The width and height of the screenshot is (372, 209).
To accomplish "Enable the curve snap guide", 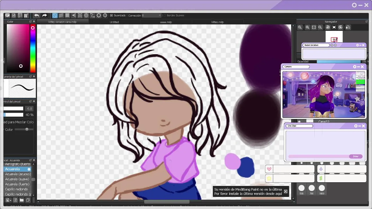I will click(92, 15).
